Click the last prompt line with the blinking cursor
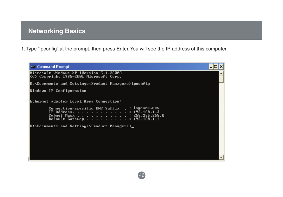 82,126
